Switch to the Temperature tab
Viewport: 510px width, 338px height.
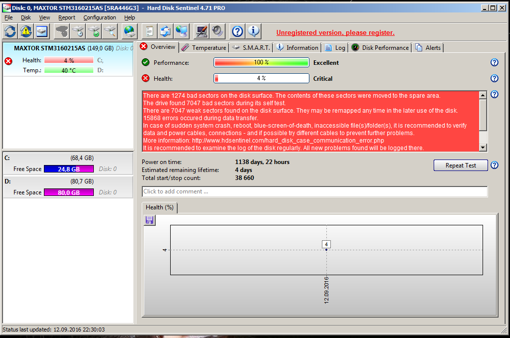click(204, 48)
